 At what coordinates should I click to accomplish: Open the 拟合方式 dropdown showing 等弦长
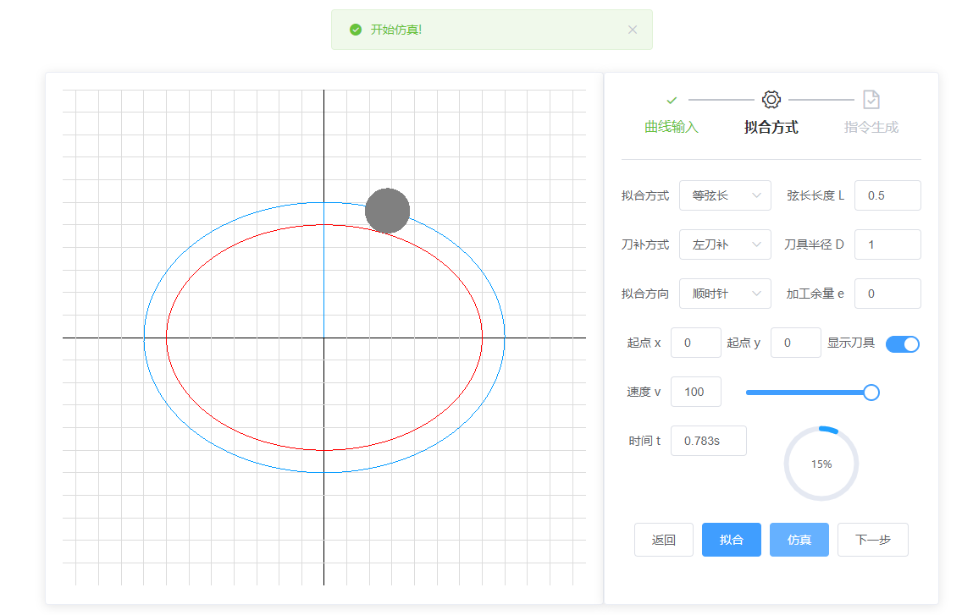(x=725, y=195)
